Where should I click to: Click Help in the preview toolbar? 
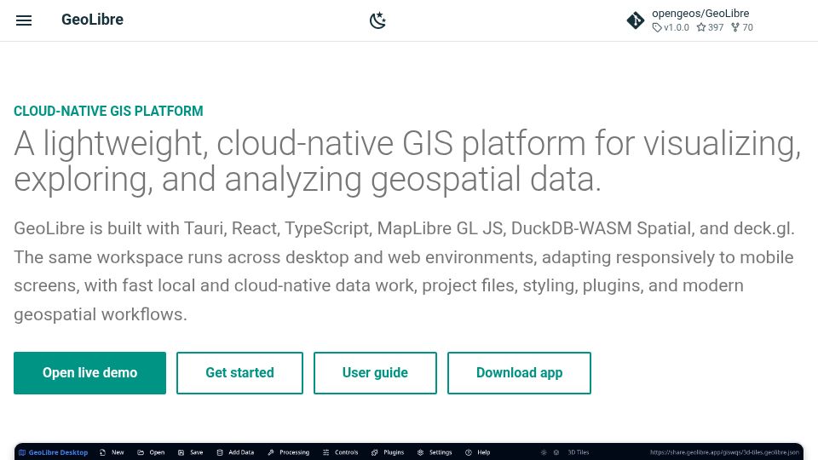(x=478, y=452)
